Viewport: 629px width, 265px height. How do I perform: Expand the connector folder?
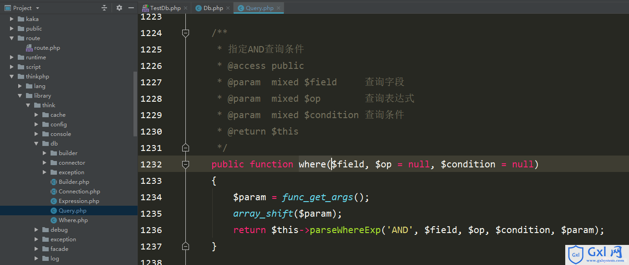point(45,163)
